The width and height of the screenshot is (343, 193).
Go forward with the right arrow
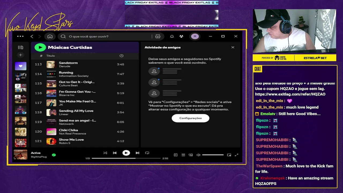40,36
